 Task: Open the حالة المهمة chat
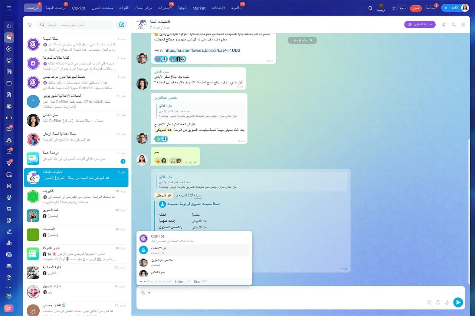pyautogui.click(x=77, y=44)
